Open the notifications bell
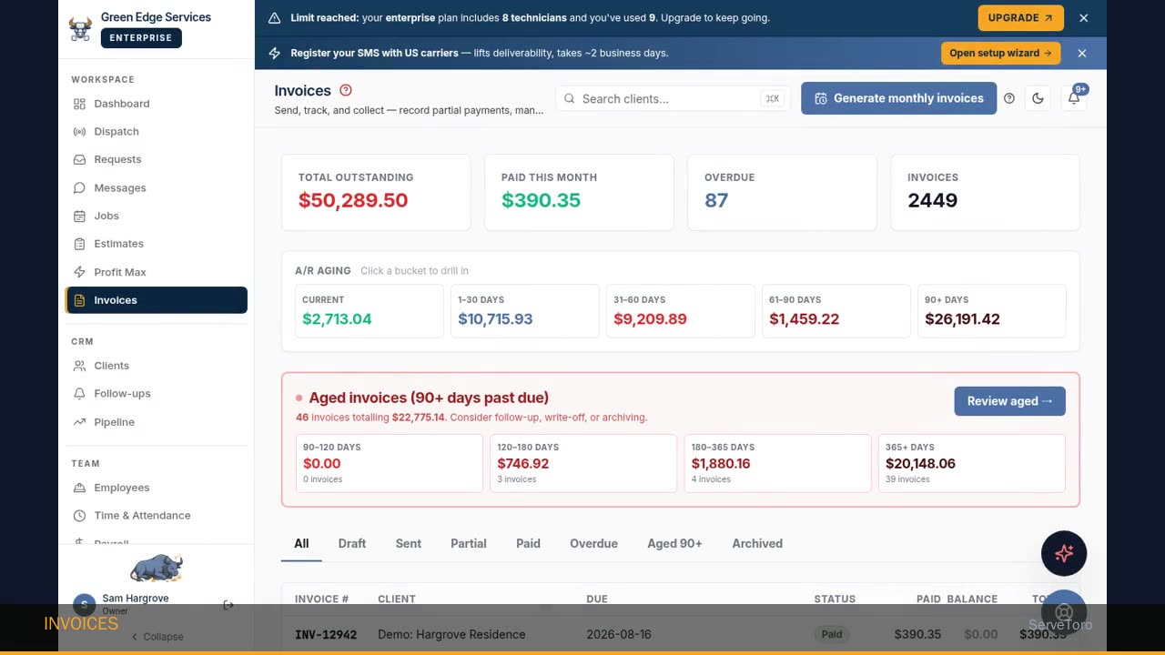1165x655 pixels. pos(1074,98)
